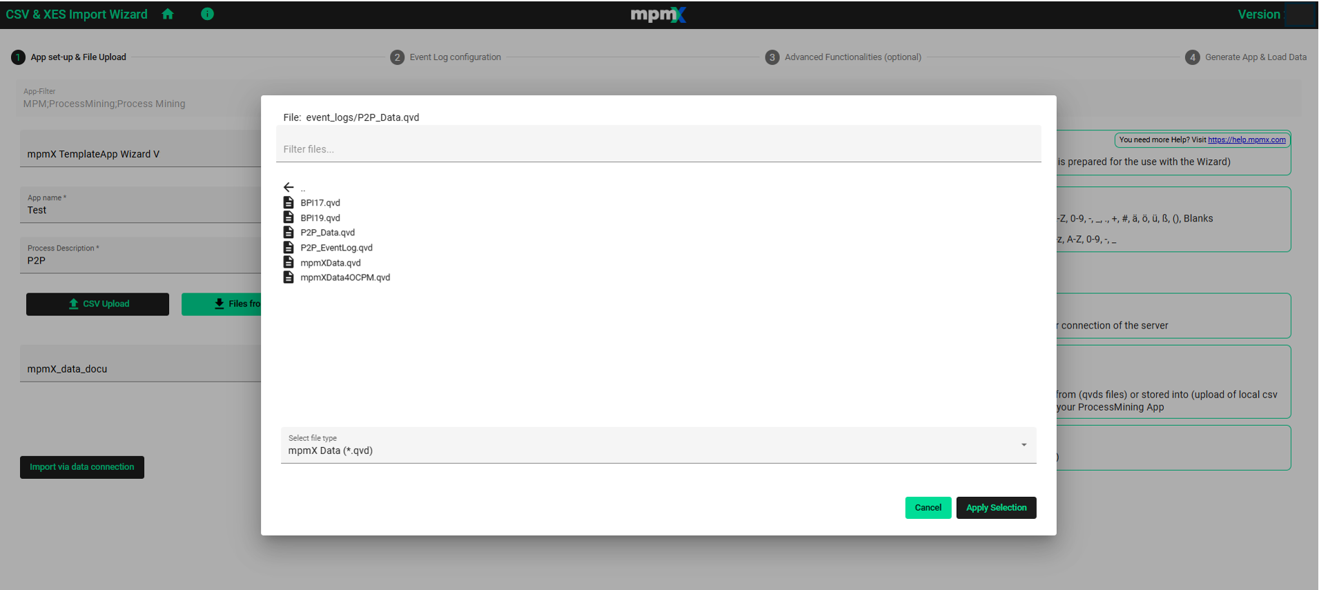Click the file type dropdown arrow
1319x590 pixels.
point(1024,445)
